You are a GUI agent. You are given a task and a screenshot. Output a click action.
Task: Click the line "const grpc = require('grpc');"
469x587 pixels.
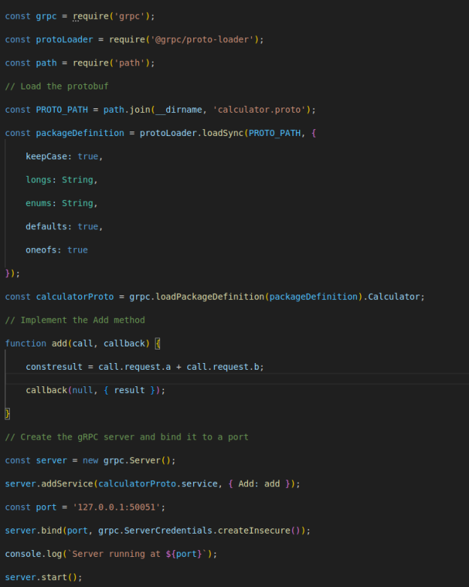tap(80, 17)
